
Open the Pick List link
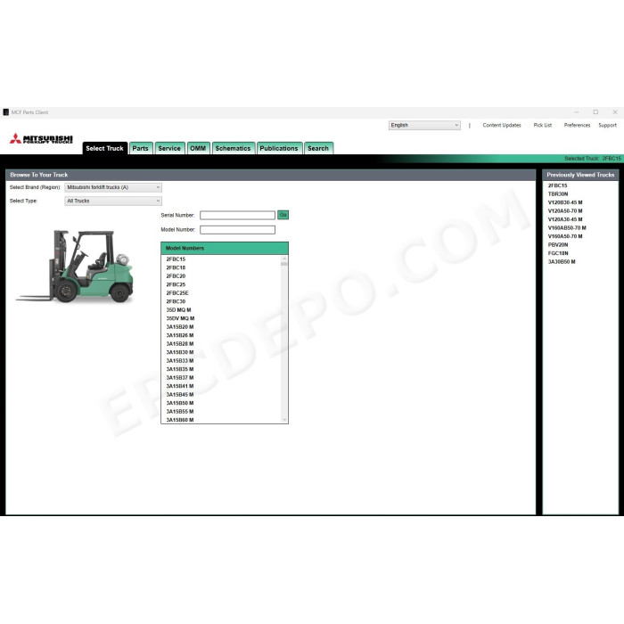coord(542,125)
